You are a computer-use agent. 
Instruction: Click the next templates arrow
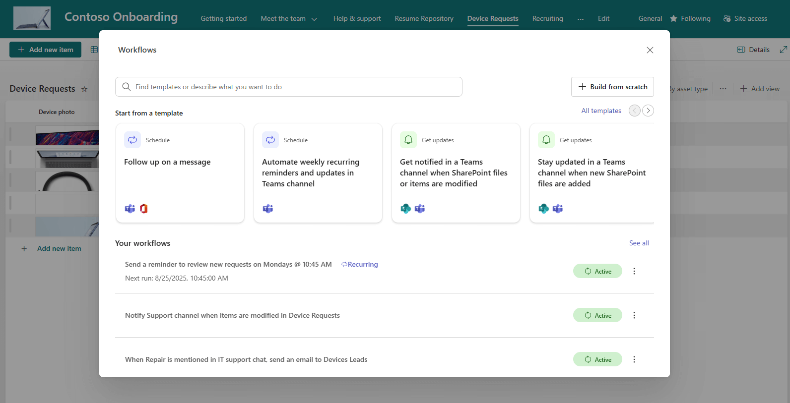point(648,111)
